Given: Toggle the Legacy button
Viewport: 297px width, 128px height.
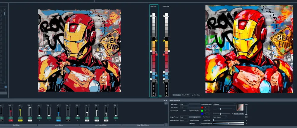Looking at the screenshot, I should click(195, 117).
